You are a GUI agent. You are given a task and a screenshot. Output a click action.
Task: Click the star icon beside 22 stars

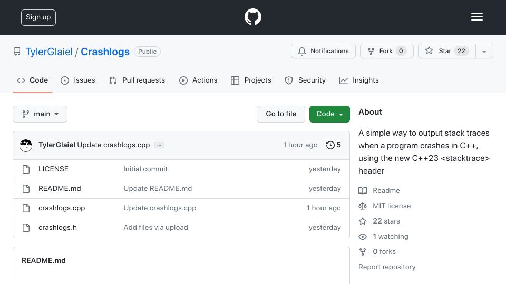click(x=363, y=221)
